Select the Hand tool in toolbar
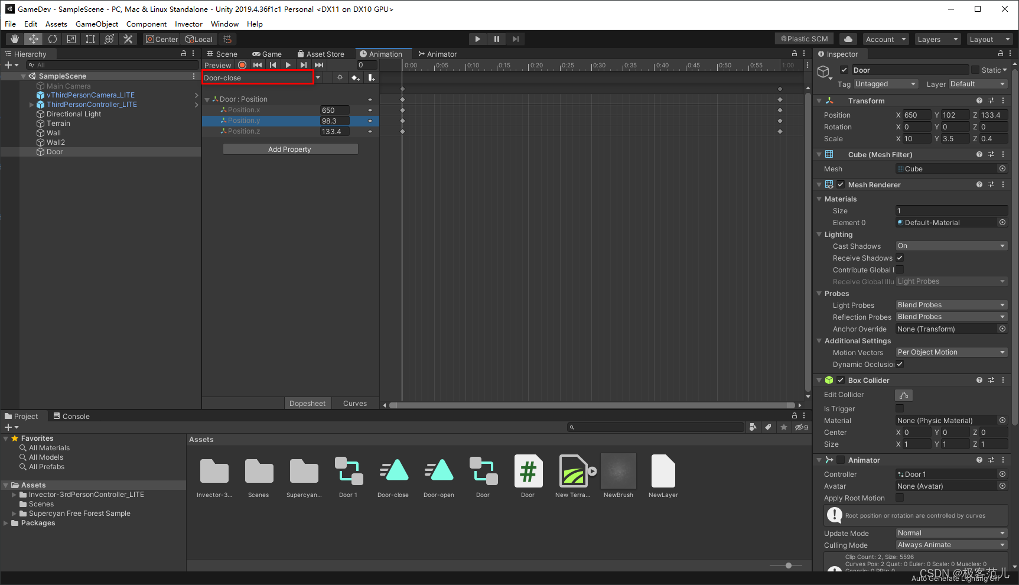 (15, 39)
